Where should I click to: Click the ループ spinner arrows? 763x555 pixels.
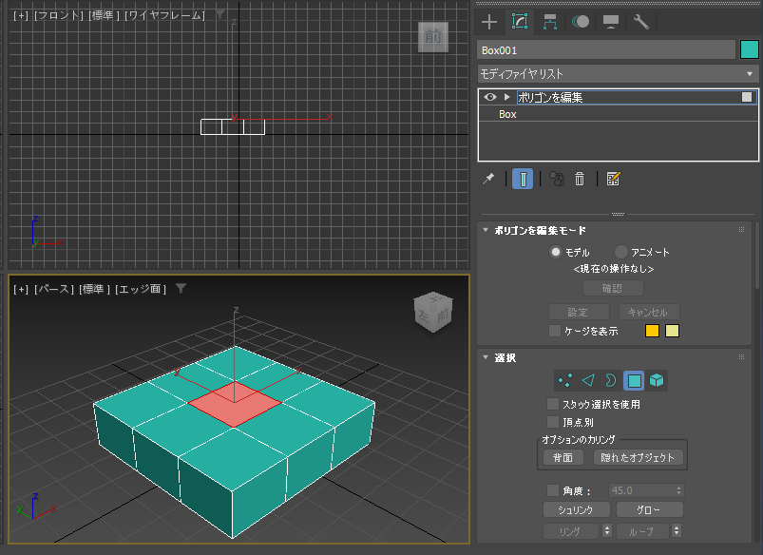click(x=677, y=530)
